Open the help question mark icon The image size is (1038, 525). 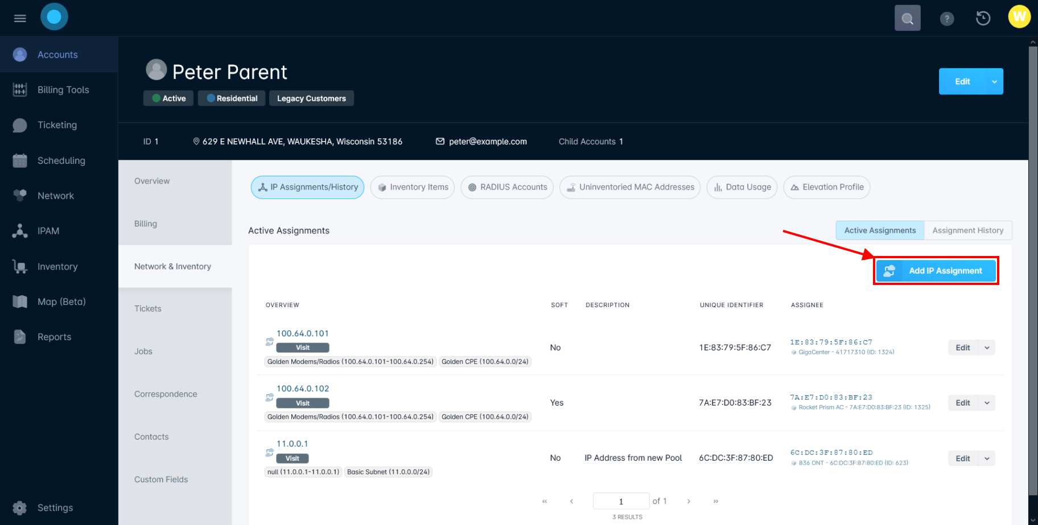pyautogui.click(x=946, y=18)
